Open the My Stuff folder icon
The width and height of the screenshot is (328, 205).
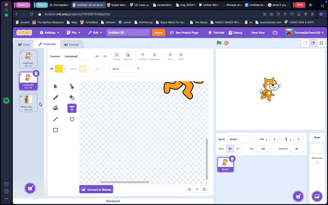[275, 33]
